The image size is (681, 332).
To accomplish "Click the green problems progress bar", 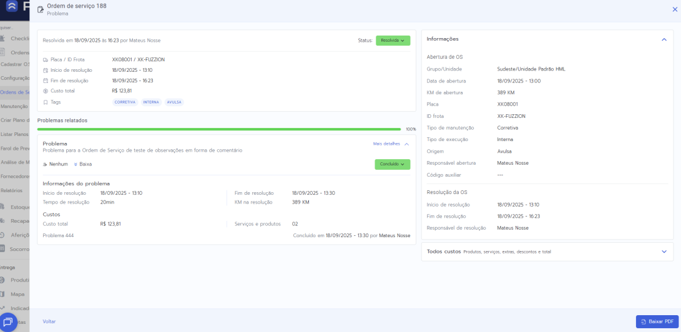I will pos(218,129).
